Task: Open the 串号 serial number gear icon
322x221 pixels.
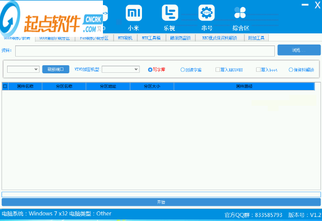Action: (206, 13)
